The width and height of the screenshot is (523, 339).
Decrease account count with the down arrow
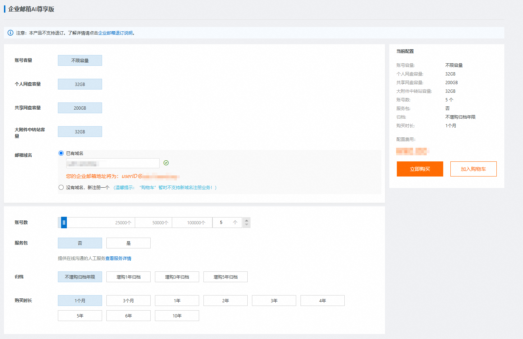pos(247,225)
